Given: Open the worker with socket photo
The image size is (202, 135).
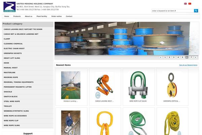Looking at the screenshot, I should click(x=71, y=123).
